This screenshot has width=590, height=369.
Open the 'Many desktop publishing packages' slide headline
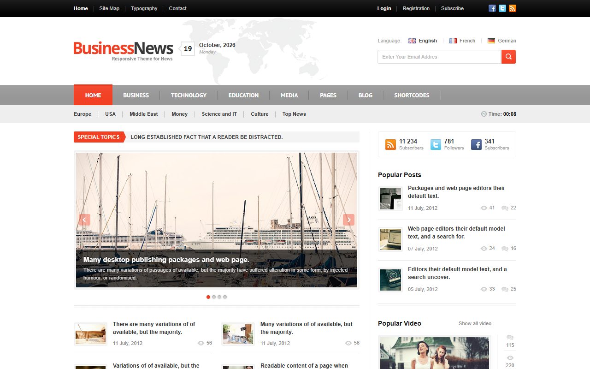click(x=166, y=260)
